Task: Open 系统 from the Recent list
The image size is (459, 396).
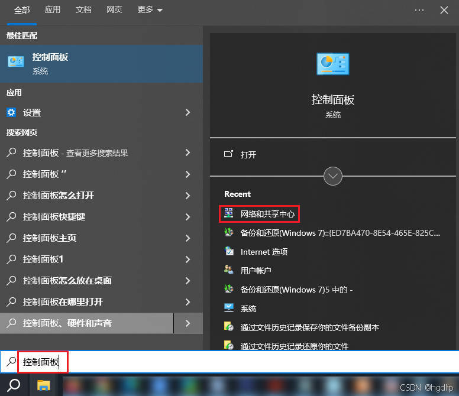Action: (x=248, y=309)
